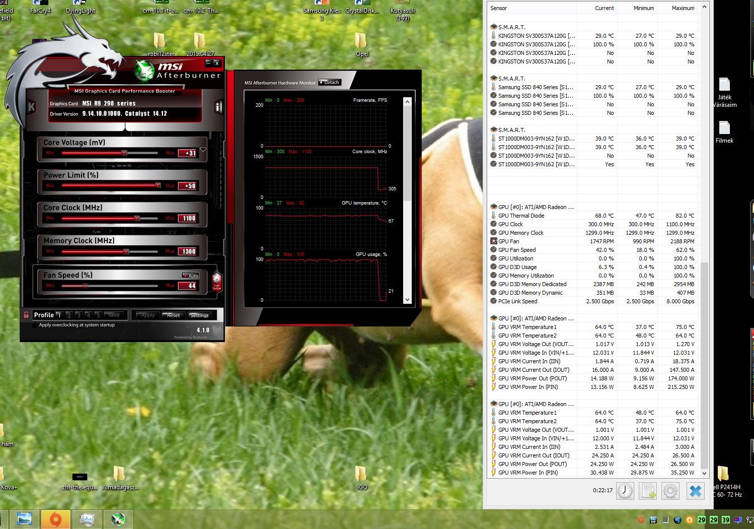754x529 pixels.
Task: Select Afterburner profile slot 3
Action: pyautogui.click(x=79, y=315)
